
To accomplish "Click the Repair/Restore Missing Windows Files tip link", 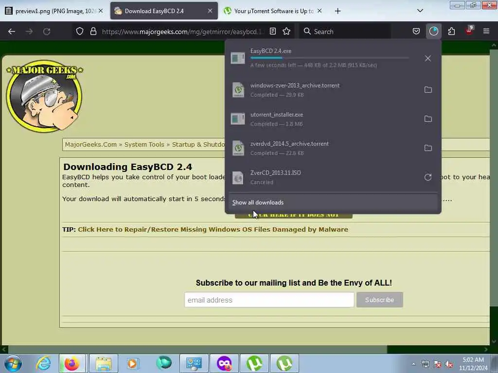I will [x=213, y=229].
